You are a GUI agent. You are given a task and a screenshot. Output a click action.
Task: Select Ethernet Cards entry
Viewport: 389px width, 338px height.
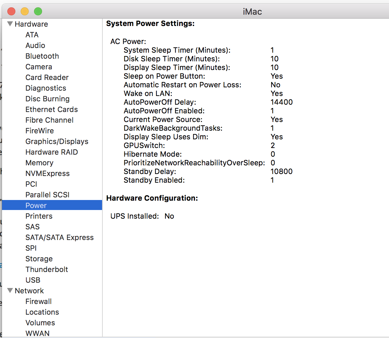(x=52, y=109)
